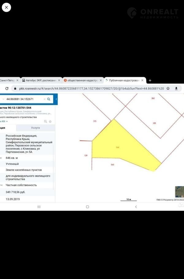
Task: Open search type dropdown arrow
Action: coord(3,99)
